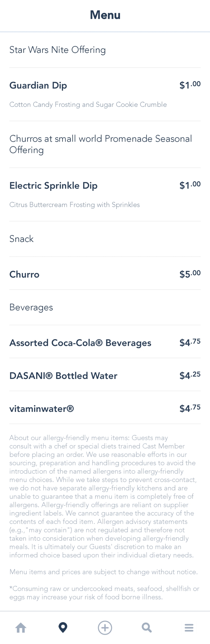Tap the allergy-friendly menu disclaimer text

[x=103, y=496]
